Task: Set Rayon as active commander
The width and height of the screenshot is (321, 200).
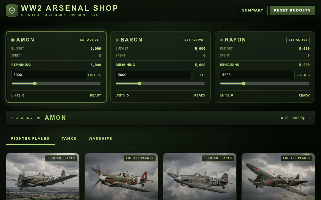Action: tap(298, 40)
